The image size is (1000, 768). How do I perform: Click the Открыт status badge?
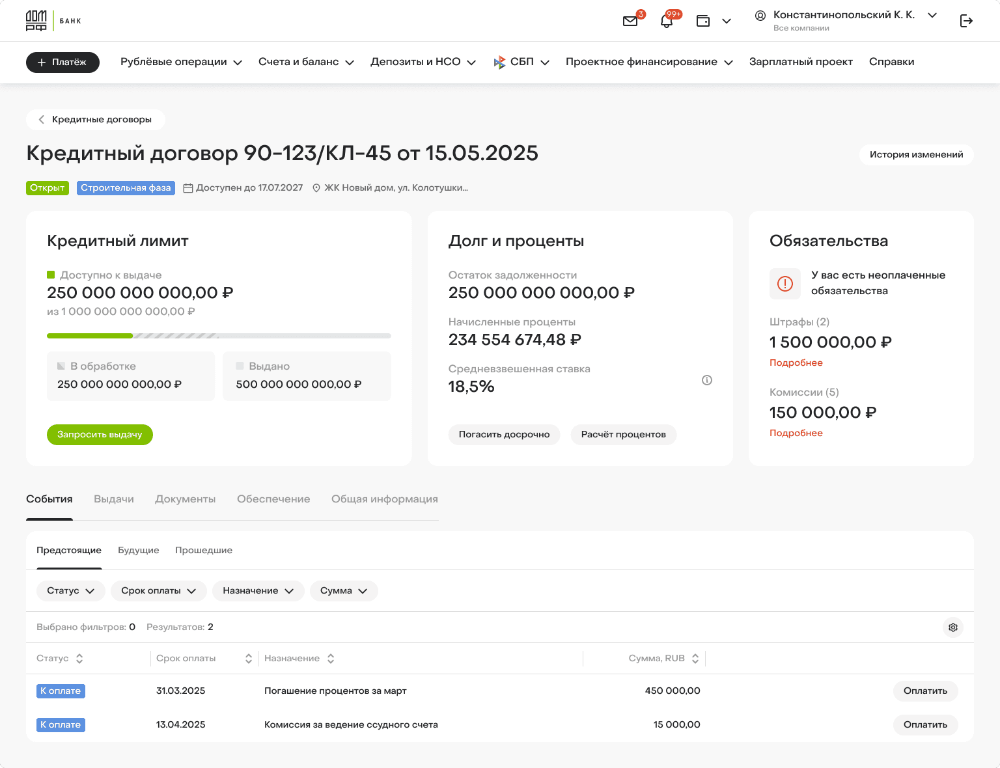pyautogui.click(x=48, y=188)
